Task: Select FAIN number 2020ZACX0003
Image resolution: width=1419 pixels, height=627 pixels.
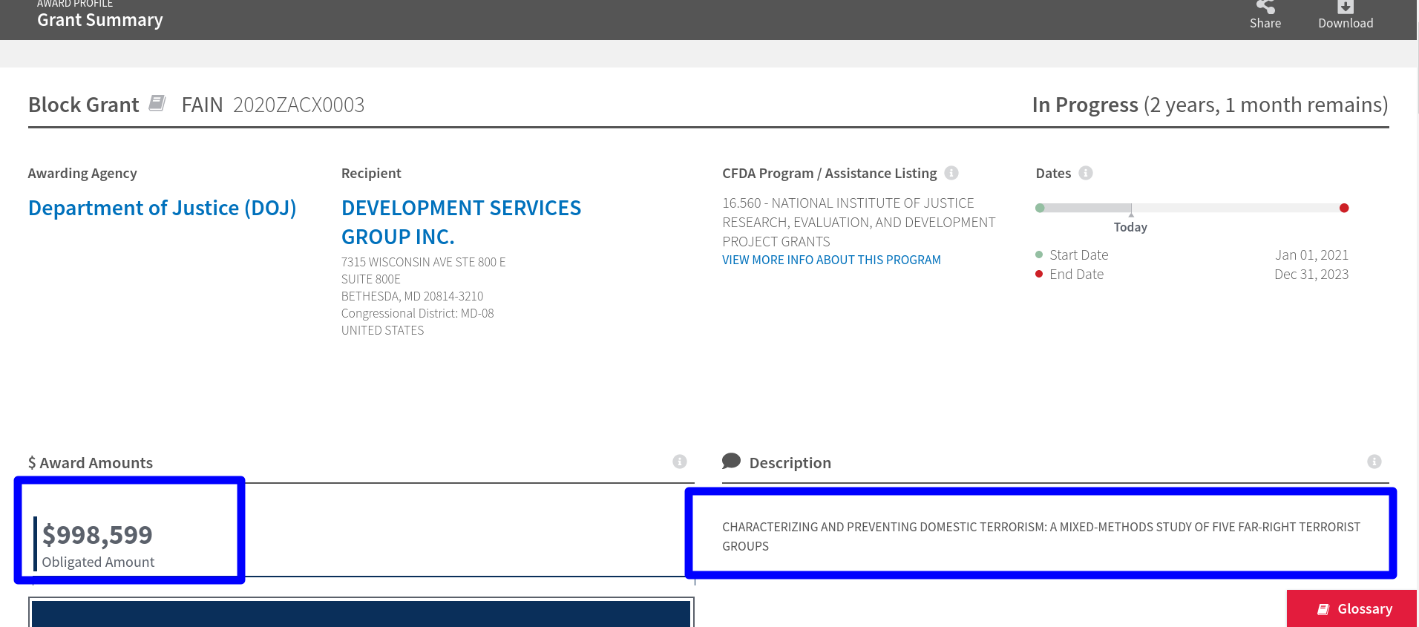Action: (299, 105)
